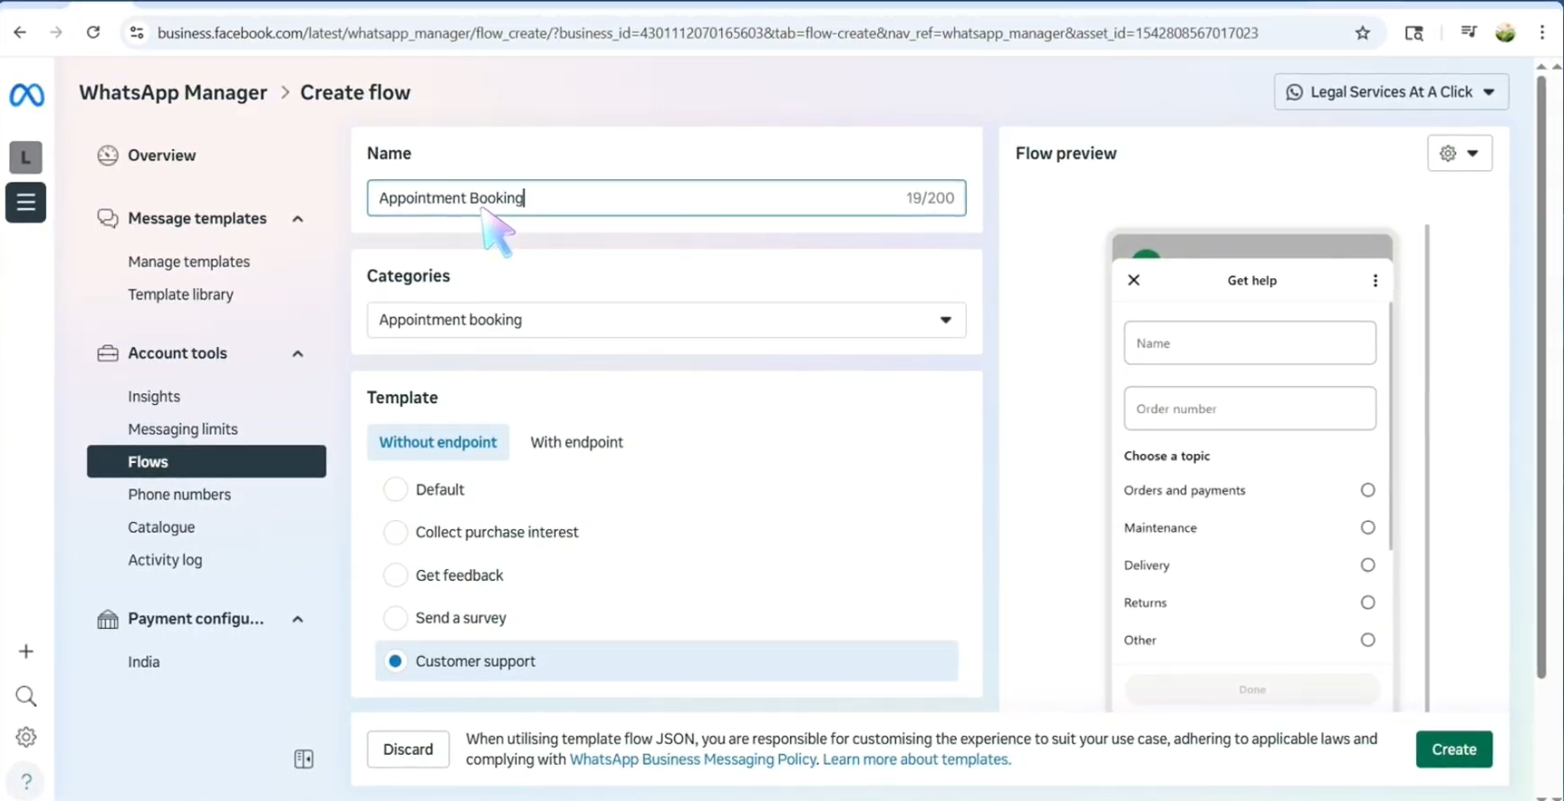Image resolution: width=1564 pixels, height=801 pixels.
Task: Open the Legal Services At A Click account dropdown
Action: click(1390, 92)
